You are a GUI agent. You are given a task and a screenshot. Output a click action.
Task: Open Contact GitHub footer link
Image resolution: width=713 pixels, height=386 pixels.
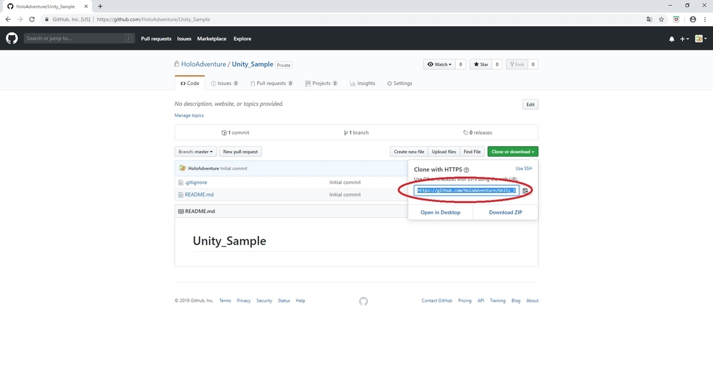(437, 300)
